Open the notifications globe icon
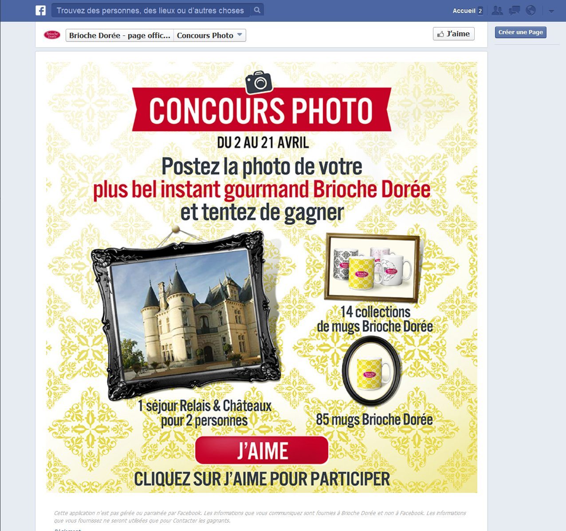The image size is (566, 531). (531, 11)
